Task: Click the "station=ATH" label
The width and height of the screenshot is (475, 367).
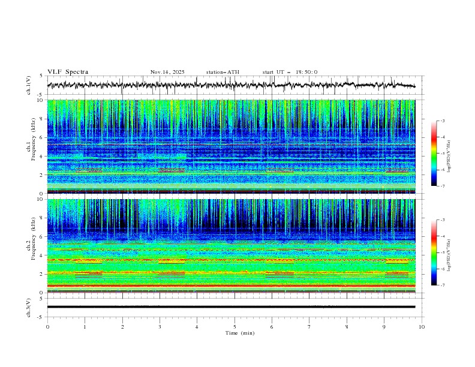Action: tap(223, 72)
